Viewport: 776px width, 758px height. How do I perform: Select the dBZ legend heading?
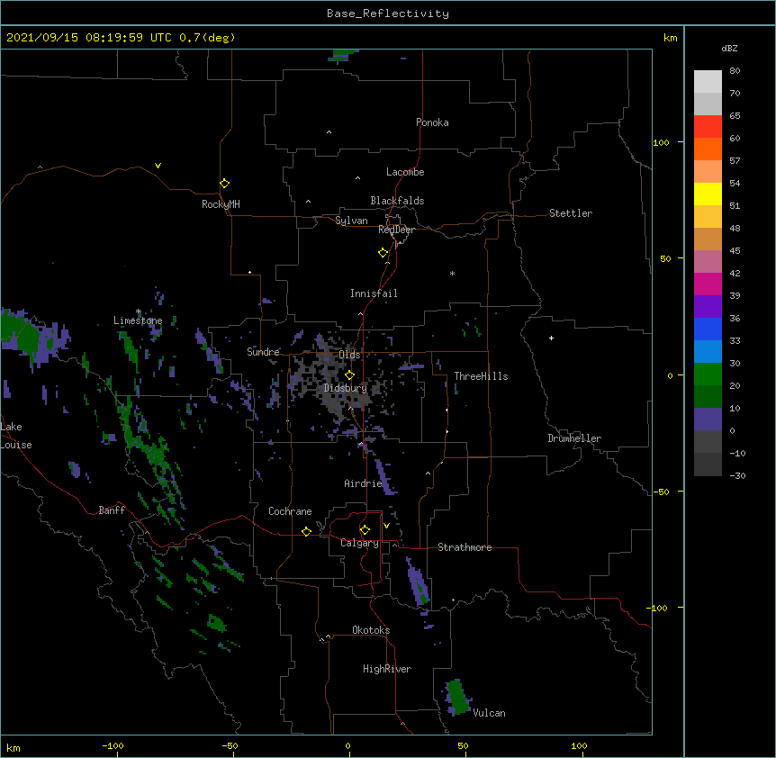729,48
